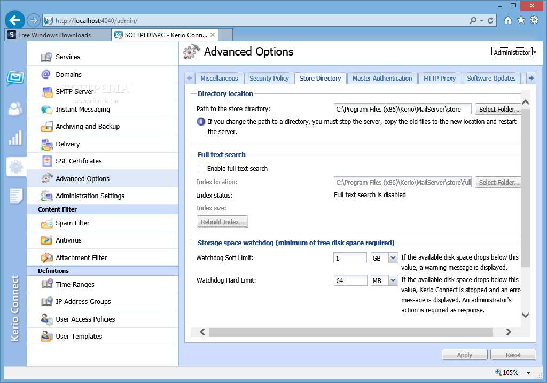Select the Store Directory tab
Viewport: 547px width, 383px height.
point(321,79)
